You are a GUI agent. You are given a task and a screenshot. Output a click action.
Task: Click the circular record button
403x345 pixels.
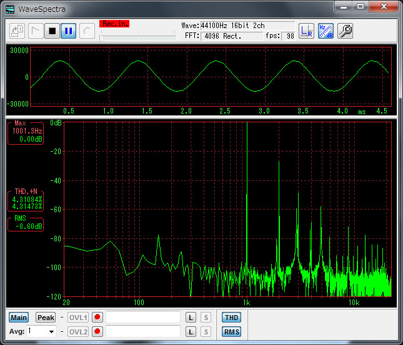point(87,31)
